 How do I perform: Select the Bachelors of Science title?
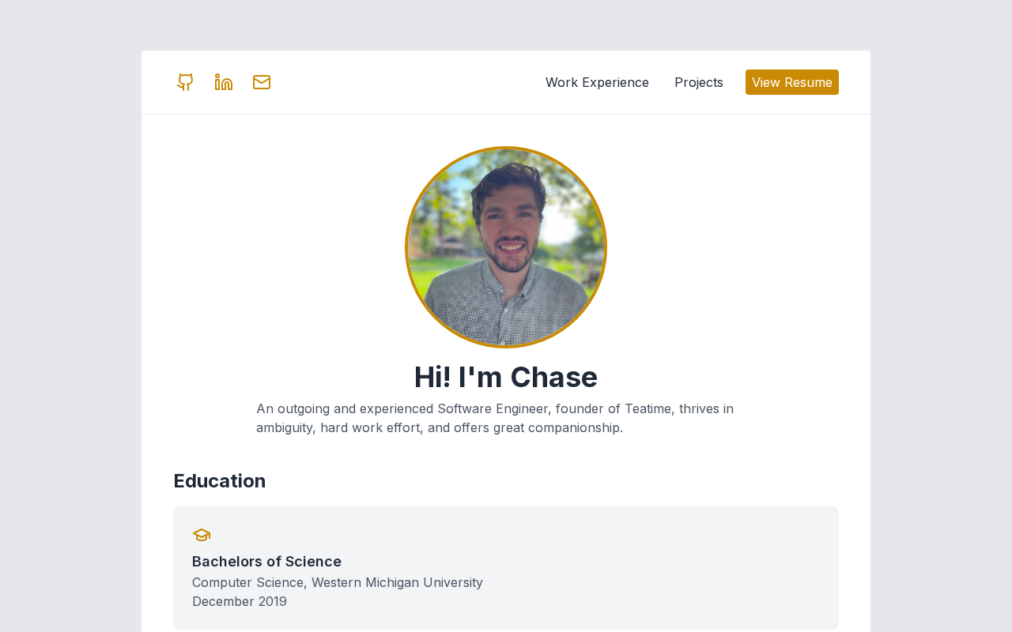(266, 562)
